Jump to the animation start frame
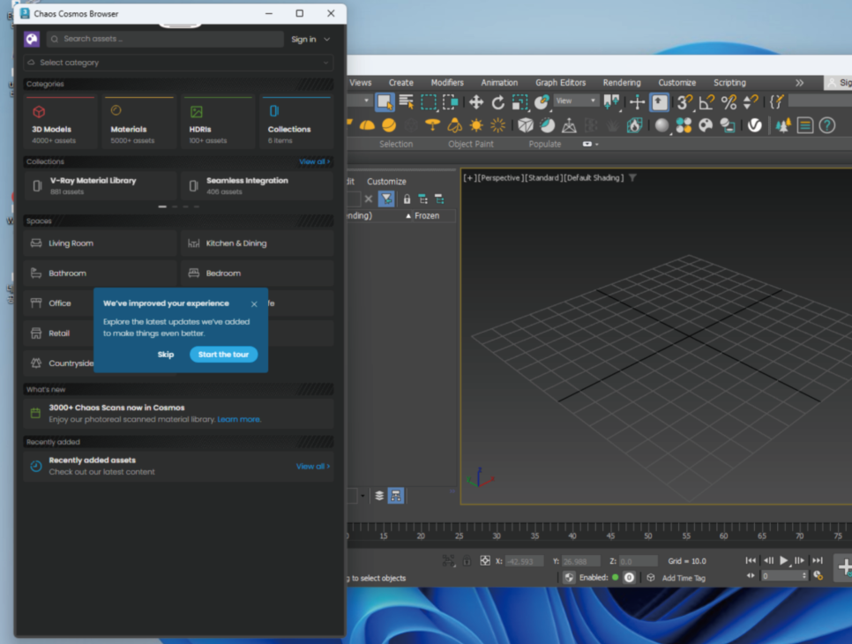Image resolution: width=852 pixels, height=644 pixels. [x=751, y=560]
